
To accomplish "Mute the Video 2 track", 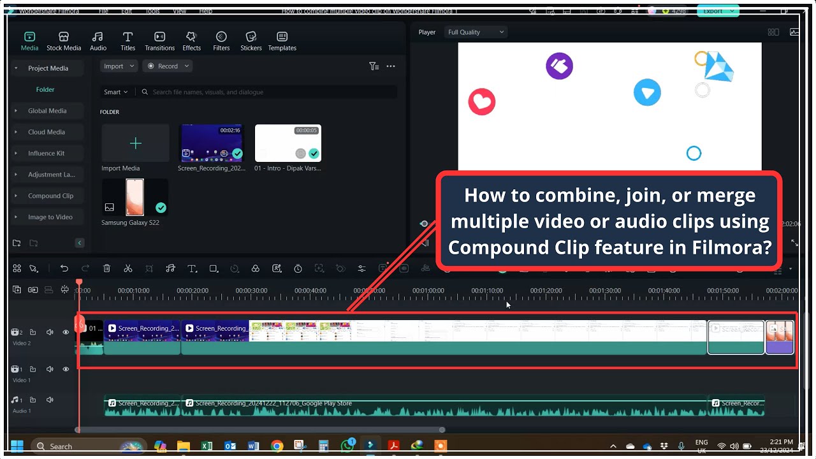I will (x=50, y=332).
